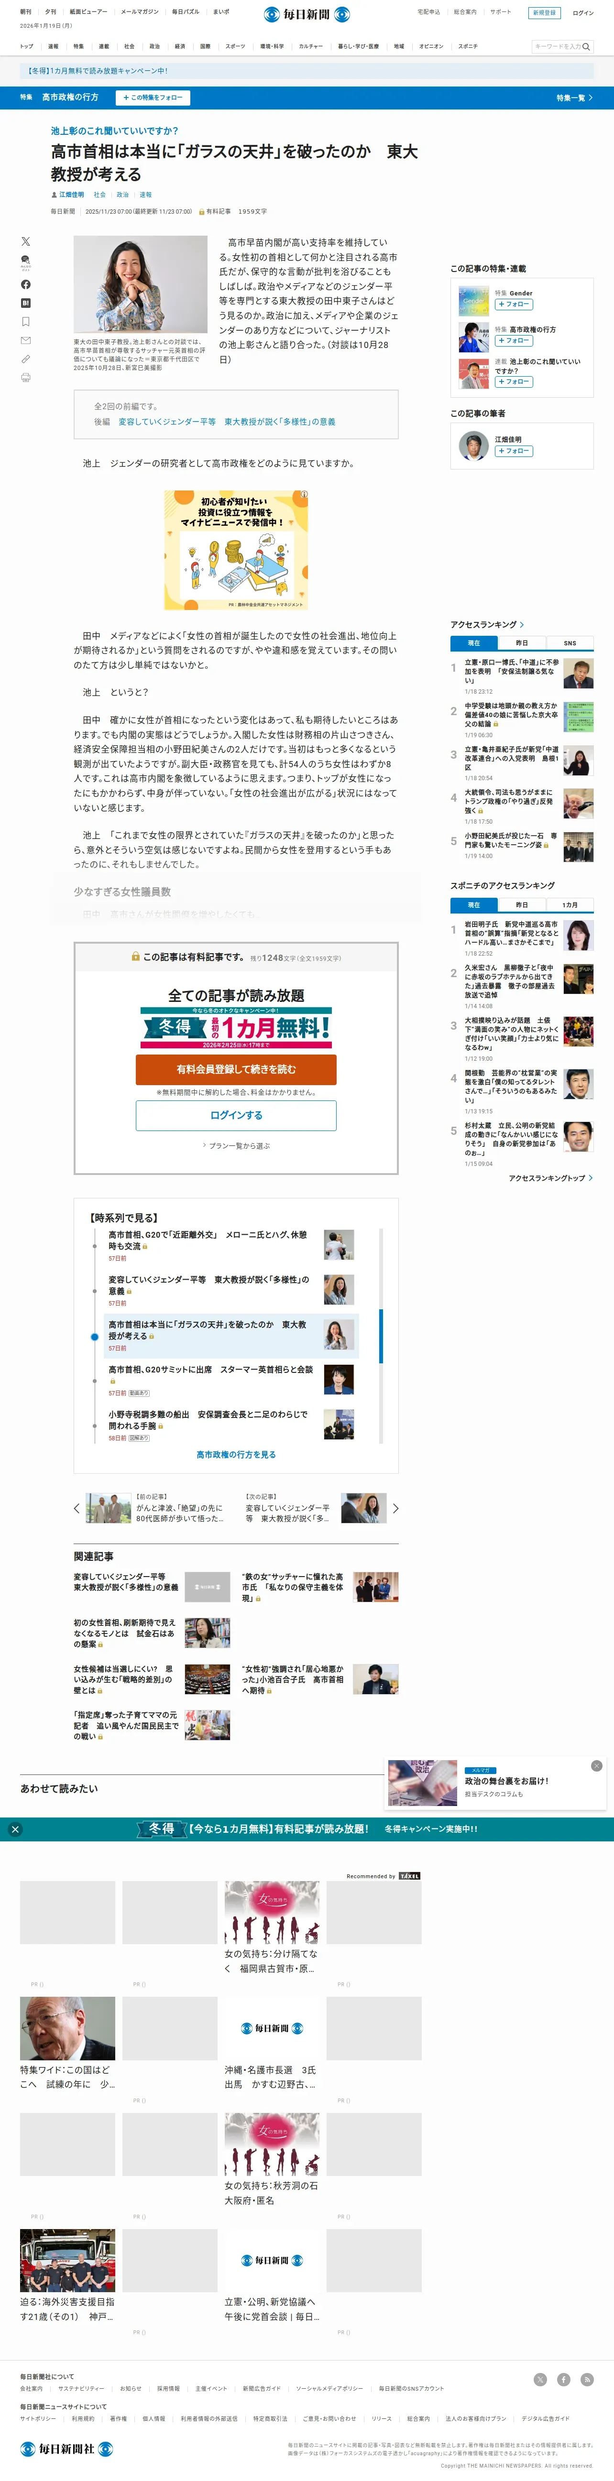The width and height of the screenshot is (614, 2481).
Task: Click the timeline scrollbar in 時系列で見る
Action: (381, 1336)
